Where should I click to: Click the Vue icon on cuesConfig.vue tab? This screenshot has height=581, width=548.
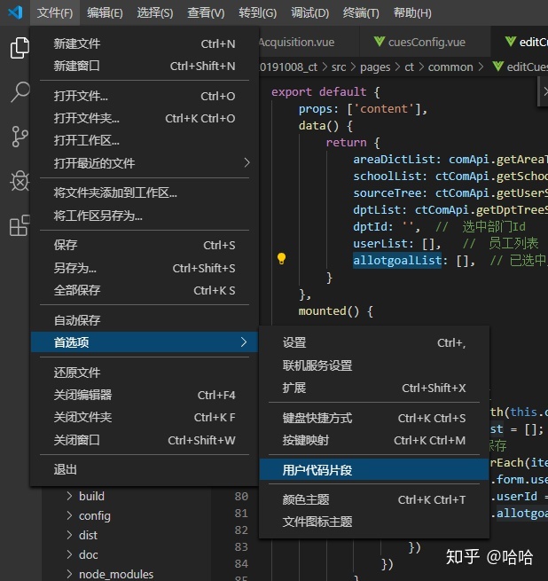[x=379, y=42]
